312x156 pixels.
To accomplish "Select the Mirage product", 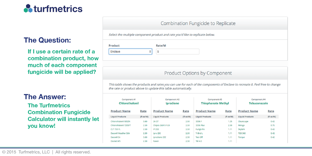I will pyautogui.click(x=242, y=125).
